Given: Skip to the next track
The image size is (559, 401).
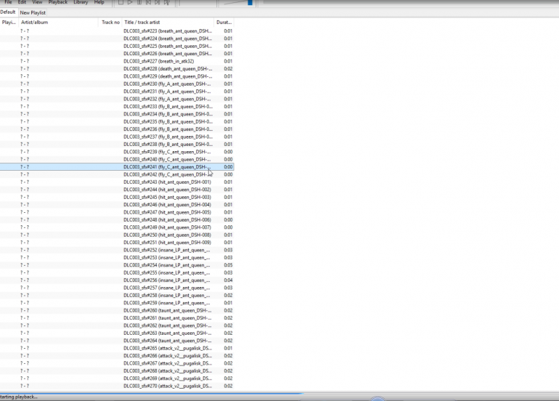Looking at the screenshot, I should point(157,3).
